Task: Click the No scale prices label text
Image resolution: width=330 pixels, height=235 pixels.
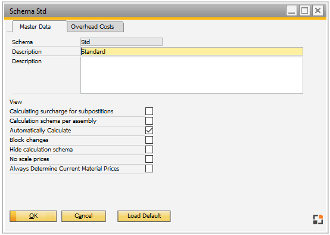Action: (29, 159)
